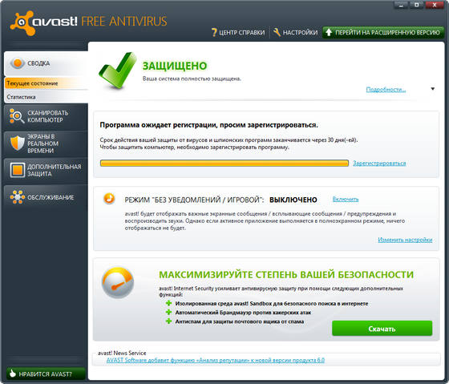Screen dimensions: 449x384
Task: Select Текущее состояние sub-item
Action: 47,83
